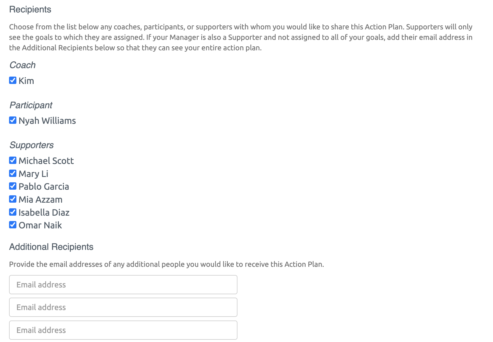Click the Michael Scott name label
Viewport: 493px width, 342px height.
click(46, 161)
